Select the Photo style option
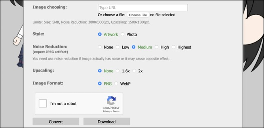The height and width of the screenshot is (128, 264). tap(122, 35)
